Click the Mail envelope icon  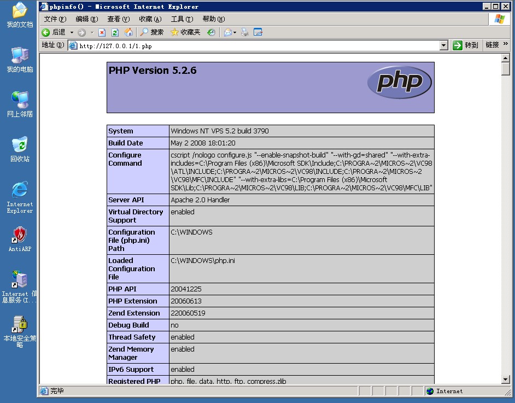tap(228, 32)
